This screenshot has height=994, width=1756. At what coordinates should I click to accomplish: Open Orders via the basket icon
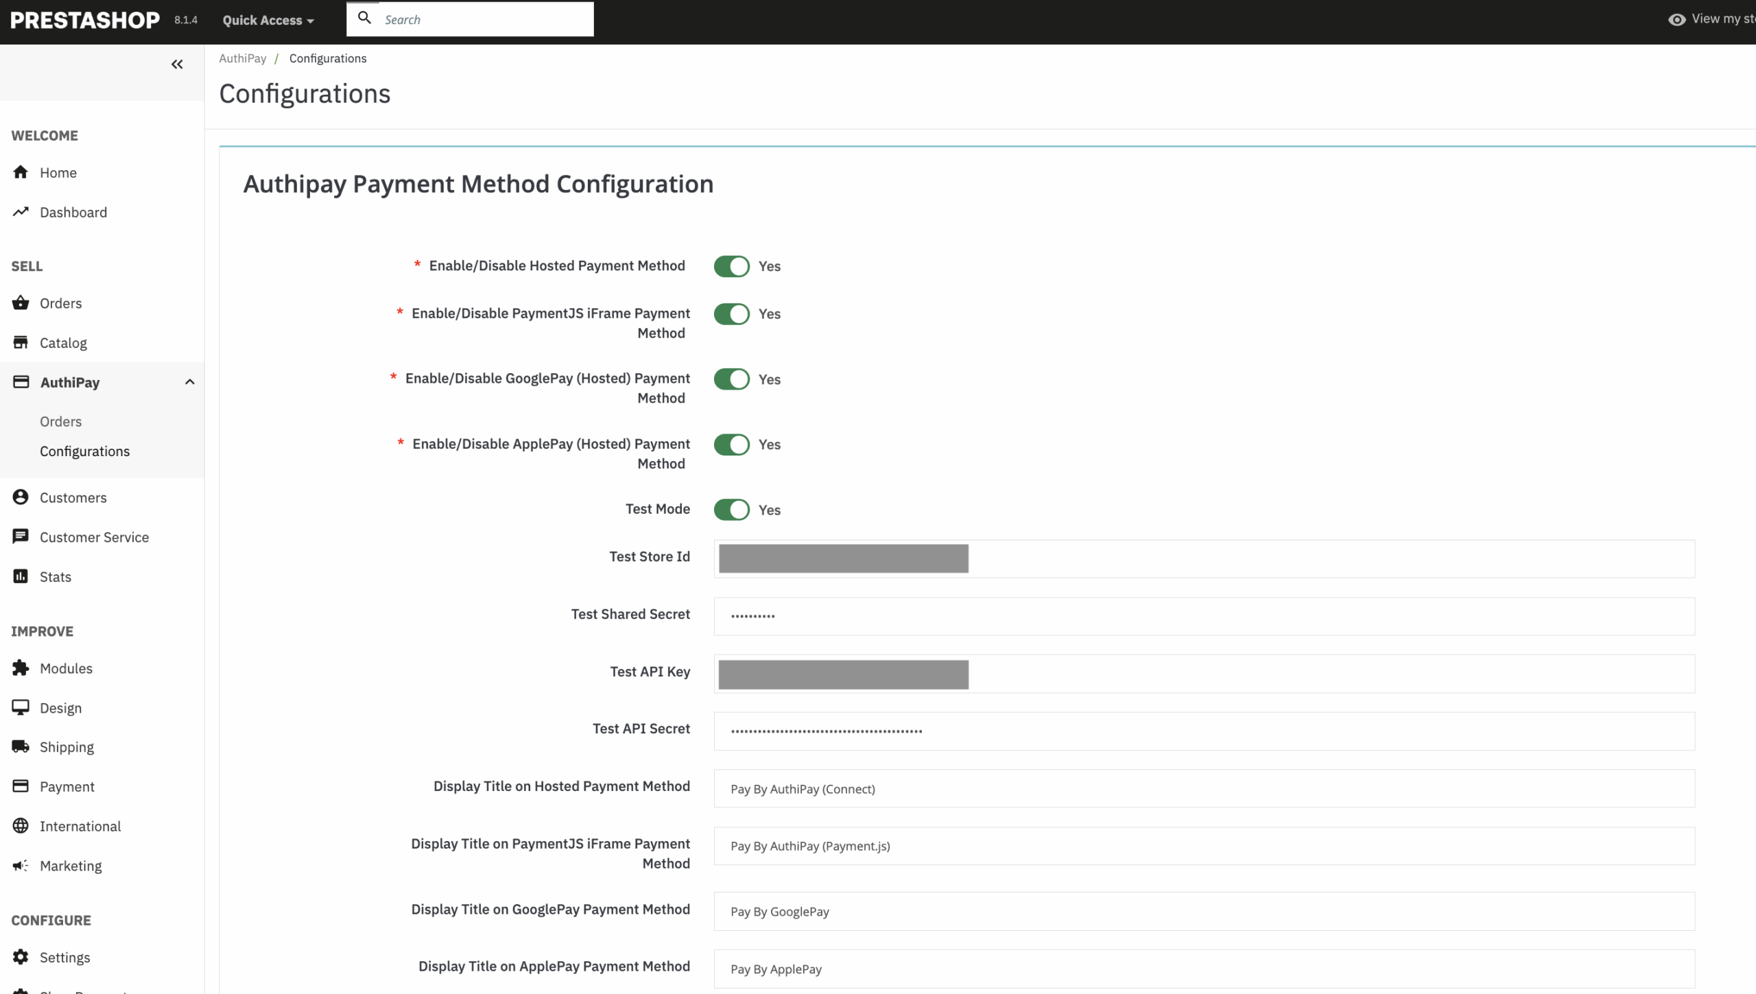(21, 303)
